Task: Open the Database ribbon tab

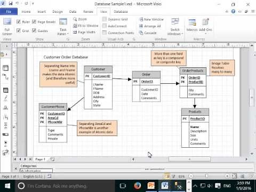Action: point(121,12)
